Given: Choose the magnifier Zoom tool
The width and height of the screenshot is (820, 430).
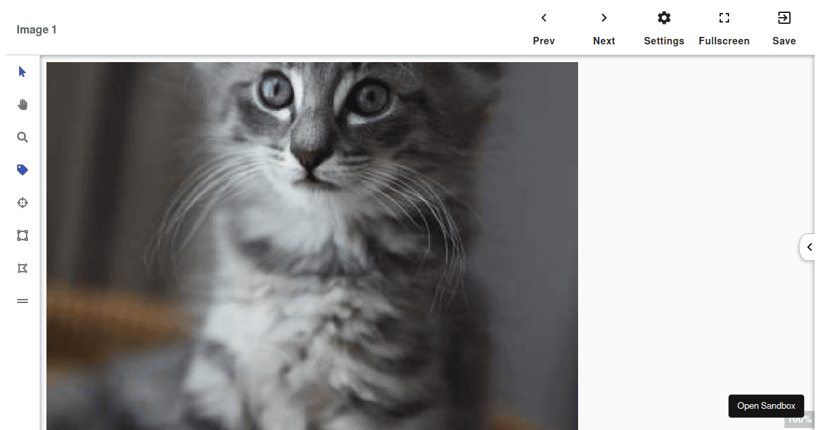Looking at the screenshot, I should [23, 137].
